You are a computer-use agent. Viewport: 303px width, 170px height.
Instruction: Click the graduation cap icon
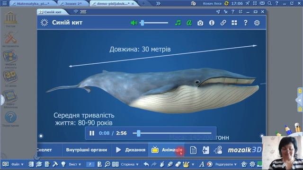point(39,164)
